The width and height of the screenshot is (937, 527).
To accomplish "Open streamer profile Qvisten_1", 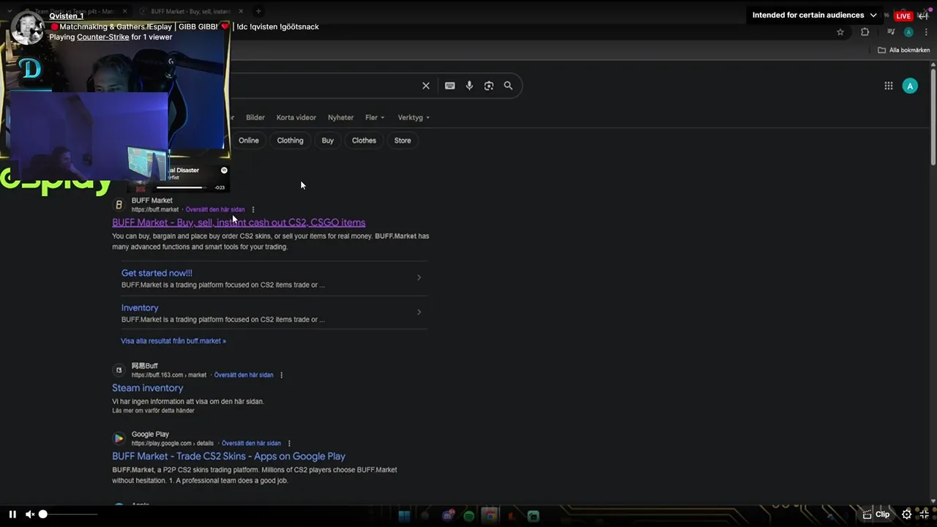I will (67, 16).
